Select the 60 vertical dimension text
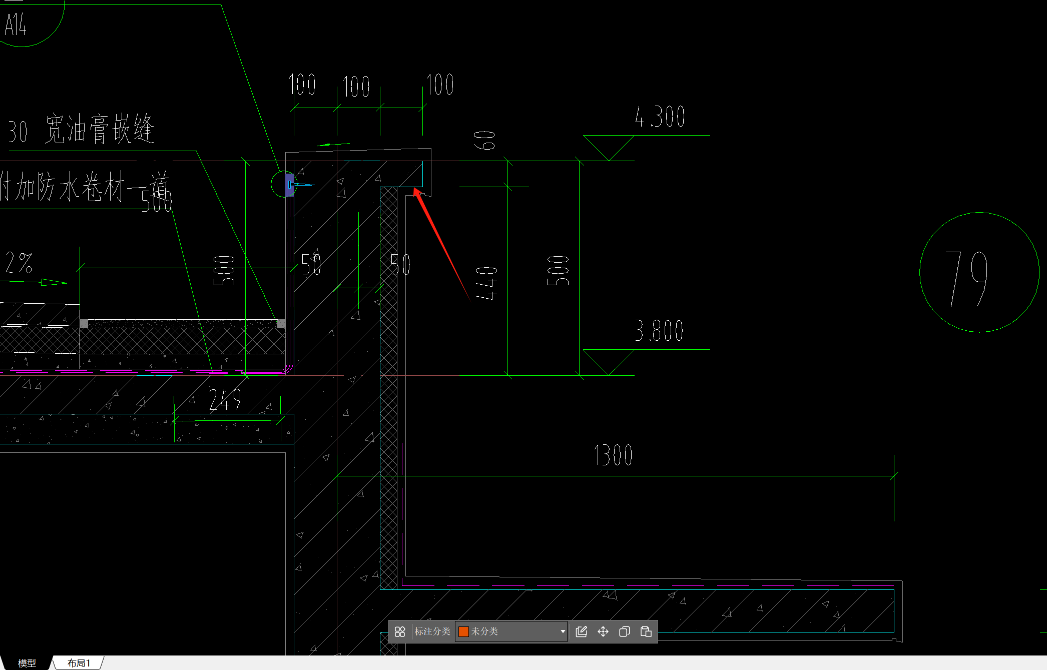The height and width of the screenshot is (670, 1047). click(x=484, y=141)
